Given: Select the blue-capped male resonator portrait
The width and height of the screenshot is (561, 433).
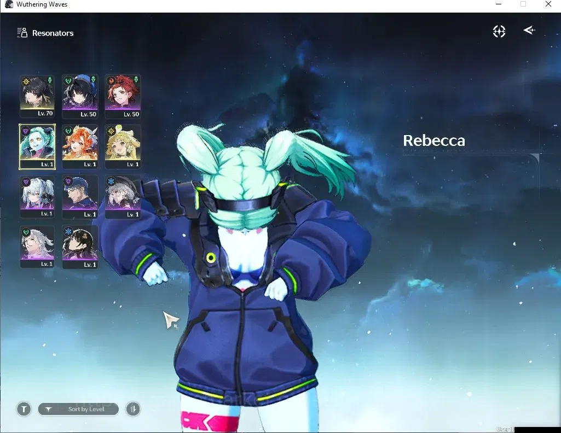Looking at the screenshot, I should click(80, 196).
